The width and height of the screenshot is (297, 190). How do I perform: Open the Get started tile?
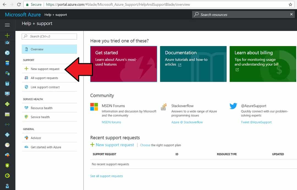123,64
